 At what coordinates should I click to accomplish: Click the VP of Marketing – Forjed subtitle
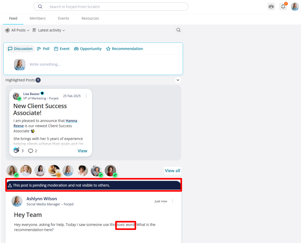(x=41, y=98)
